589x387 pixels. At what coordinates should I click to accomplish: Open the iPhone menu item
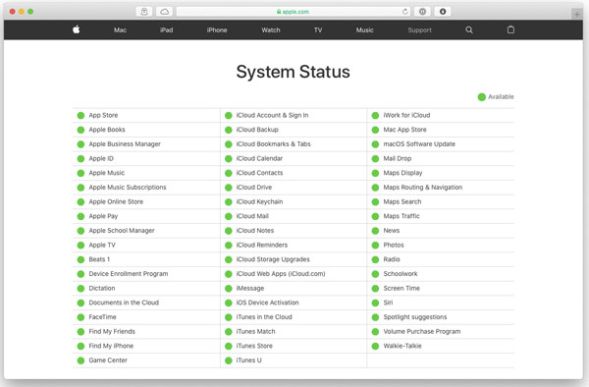coord(217,30)
